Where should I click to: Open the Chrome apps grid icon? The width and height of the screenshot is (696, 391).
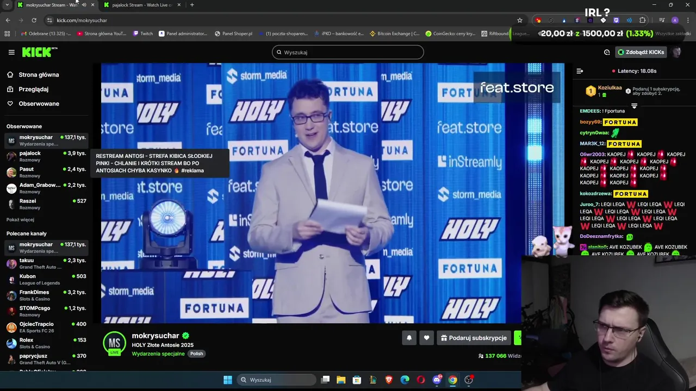7,34
